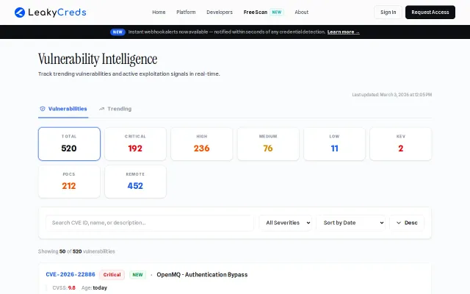Open the Free Scan menu item
This screenshot has height=294, width=470.
click(x=255, y=12)
